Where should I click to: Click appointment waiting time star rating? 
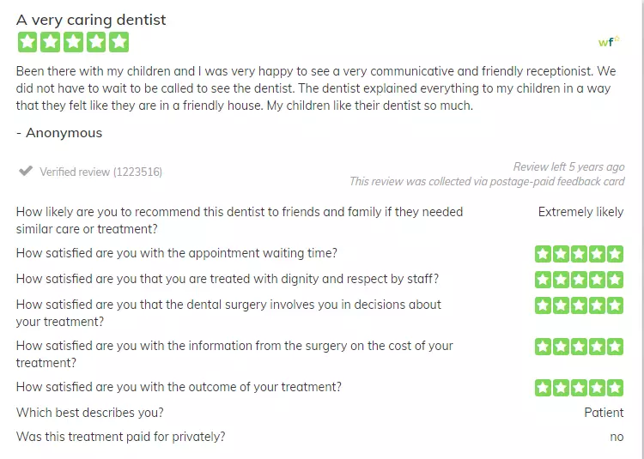point(579,254)
